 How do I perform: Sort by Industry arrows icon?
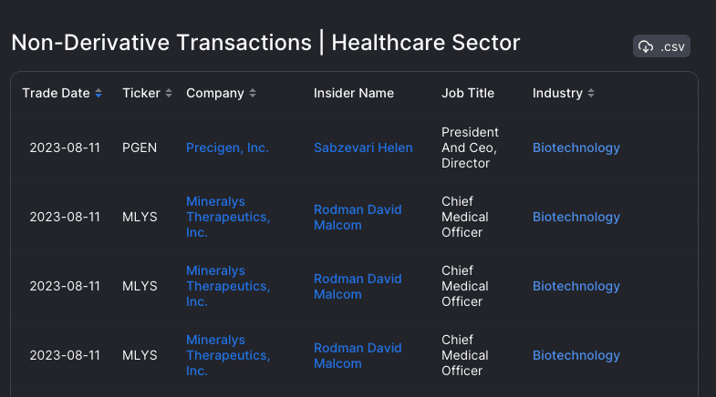[591, 93]
